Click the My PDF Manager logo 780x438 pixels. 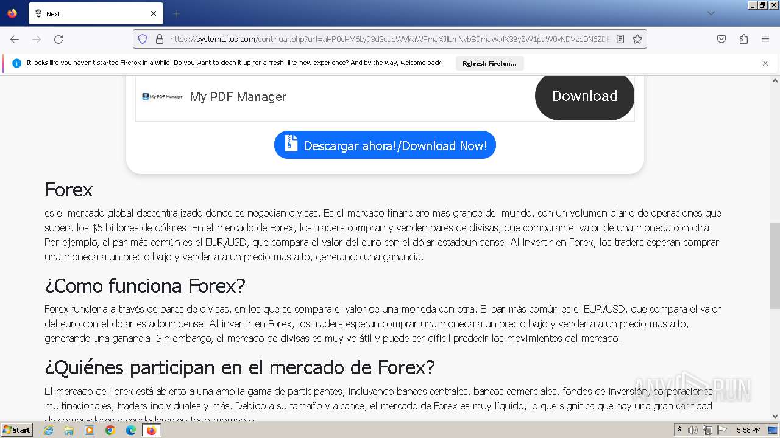point(162,96)
